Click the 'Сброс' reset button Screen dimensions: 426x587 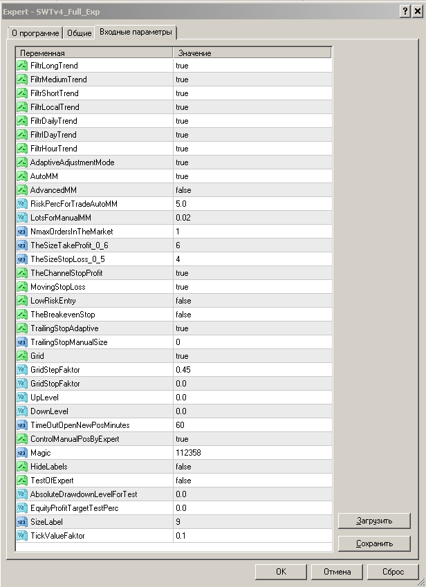pyautogui.click(x=393, y=572)
